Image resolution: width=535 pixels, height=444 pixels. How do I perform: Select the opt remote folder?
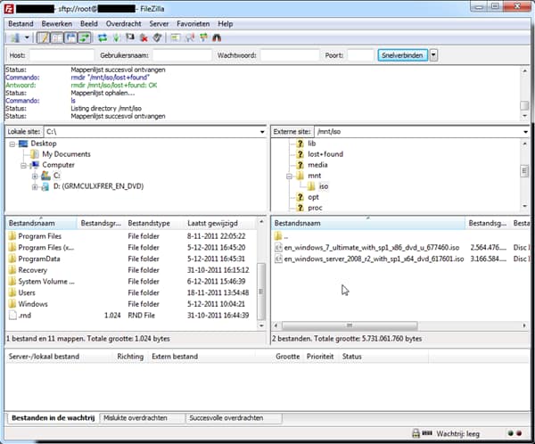tap(313, 197)
